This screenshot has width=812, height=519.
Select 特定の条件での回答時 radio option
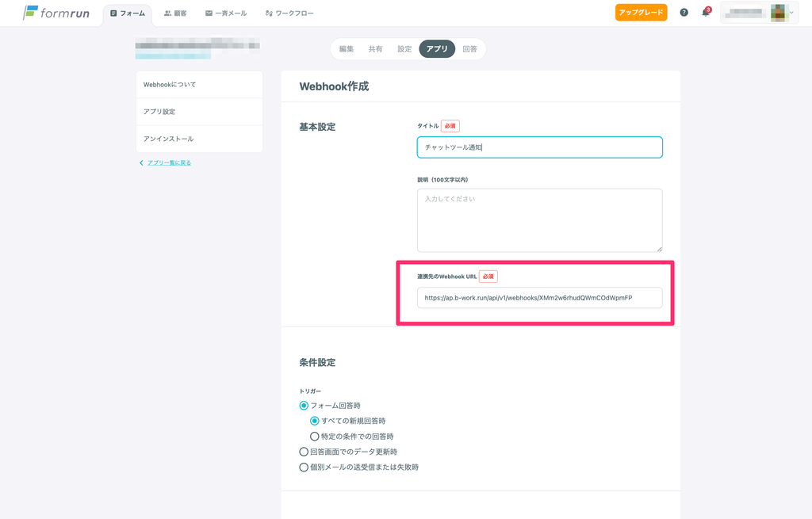pos(315,437)
